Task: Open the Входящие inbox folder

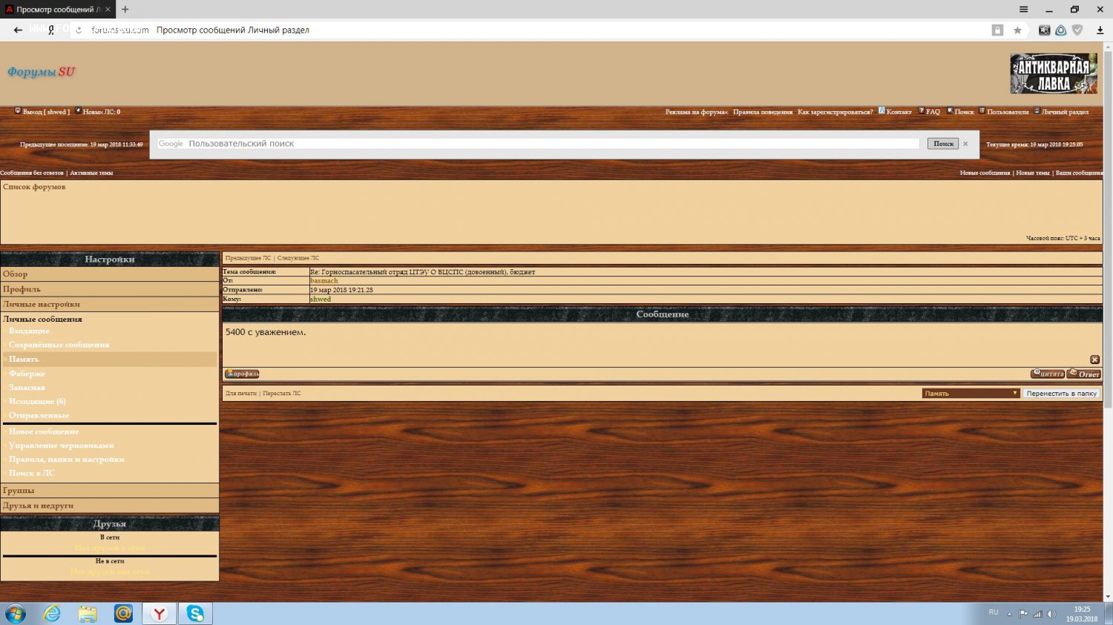Action: click(x=29, y=331)
